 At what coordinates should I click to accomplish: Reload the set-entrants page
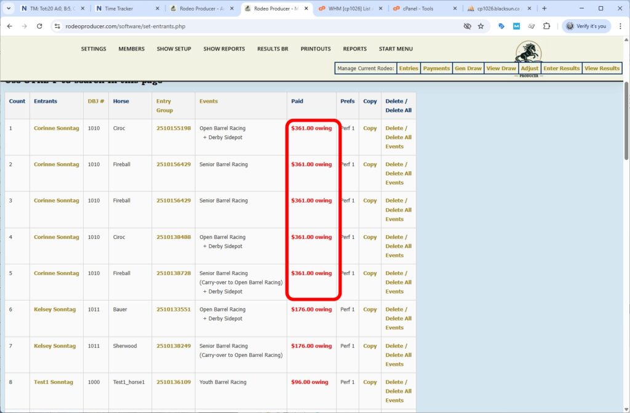pos(39,26)
